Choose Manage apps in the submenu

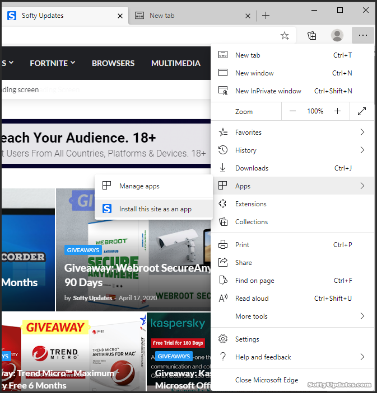[x=153, y=186]
